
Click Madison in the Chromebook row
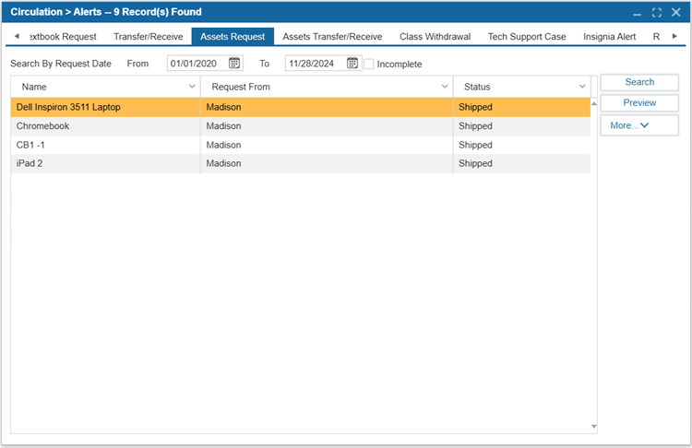(223, 126)
